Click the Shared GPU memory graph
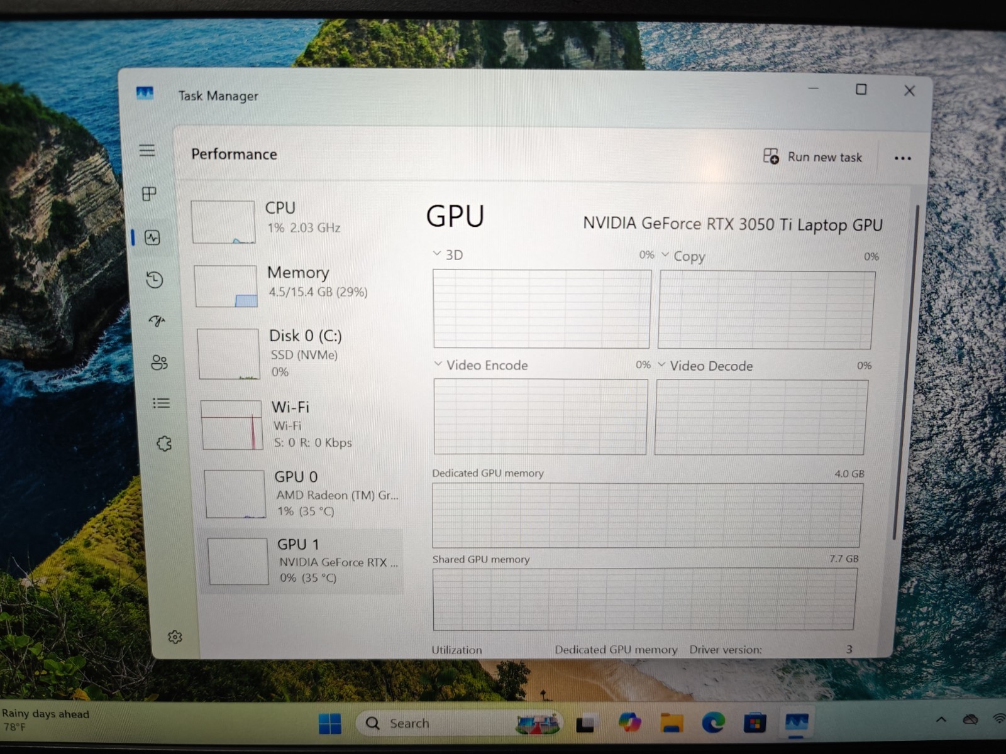This screenshot has height=754, width=1006. [x=644, y=599]
